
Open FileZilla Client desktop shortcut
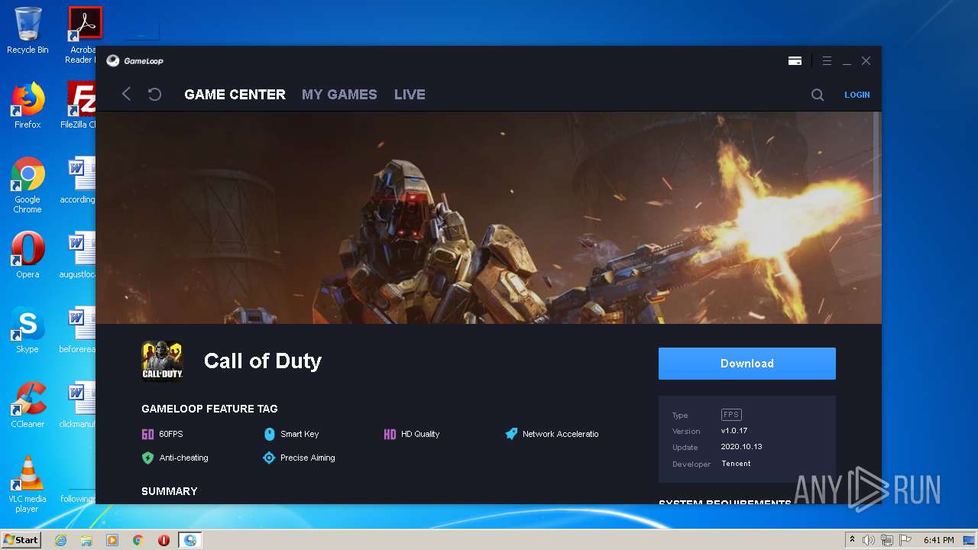[79, 105]
